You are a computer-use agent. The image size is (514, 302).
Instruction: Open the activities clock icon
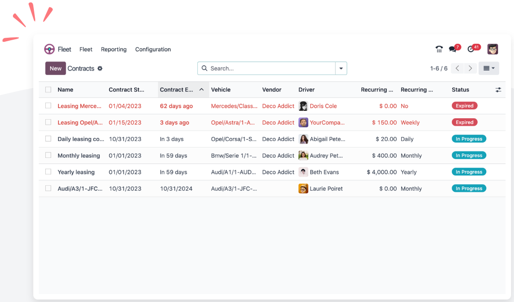tap(471, 49)
